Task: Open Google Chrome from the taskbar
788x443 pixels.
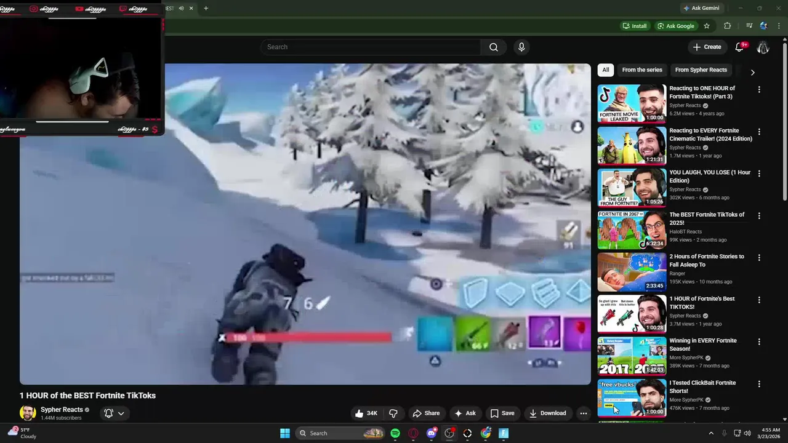Action: click(x=486, y=433)
